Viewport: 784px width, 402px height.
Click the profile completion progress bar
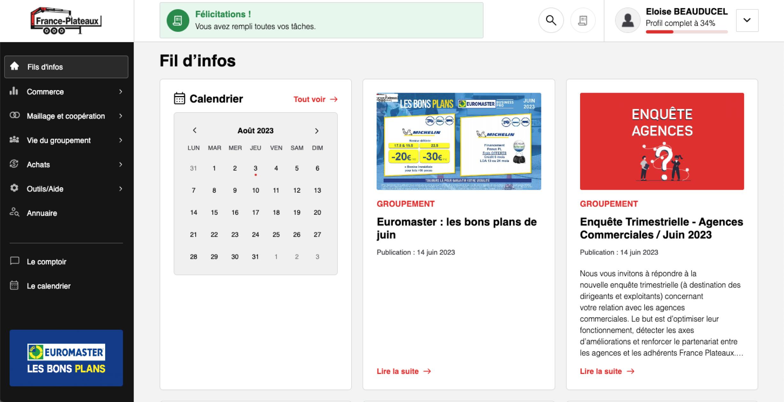tap(687, 32)
